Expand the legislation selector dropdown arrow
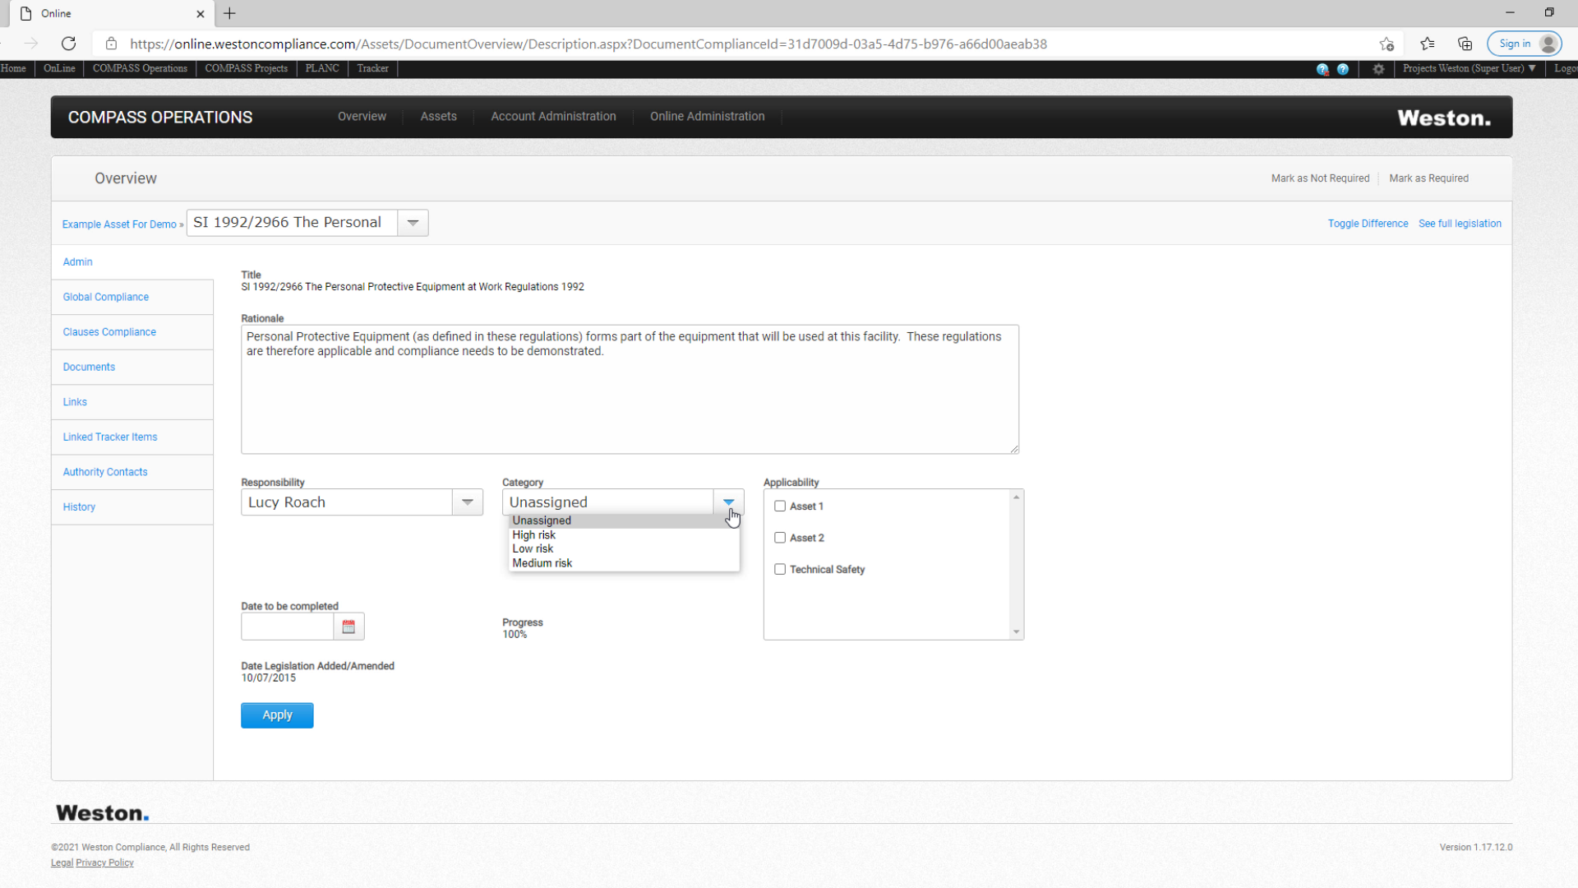This screenshot has height=888, width=1578. [x=413, y=223]
